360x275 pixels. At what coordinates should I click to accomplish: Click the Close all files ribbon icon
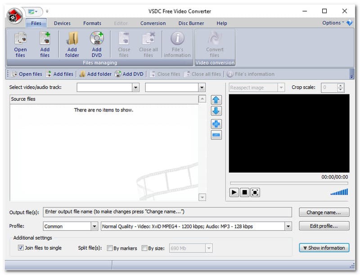pyautogui.click(x=148, y=44)
